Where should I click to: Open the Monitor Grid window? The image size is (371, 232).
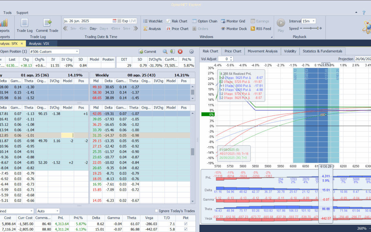[x=233, y=21]
